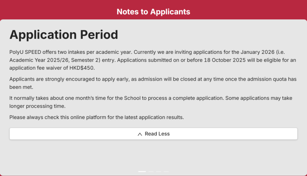Click the upward chevron beside Read Less

pyautogui.click(x=140, y=134)
